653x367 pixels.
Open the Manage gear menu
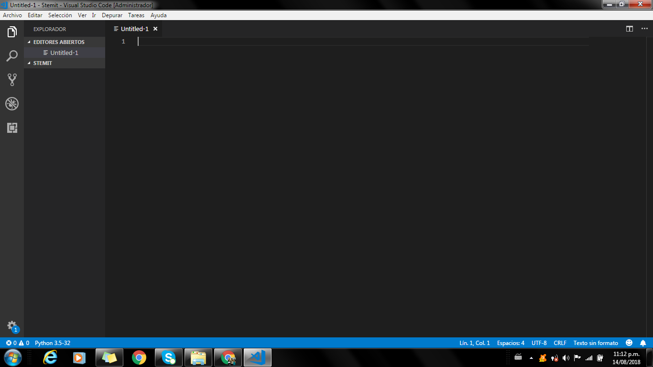pos(12,326)
